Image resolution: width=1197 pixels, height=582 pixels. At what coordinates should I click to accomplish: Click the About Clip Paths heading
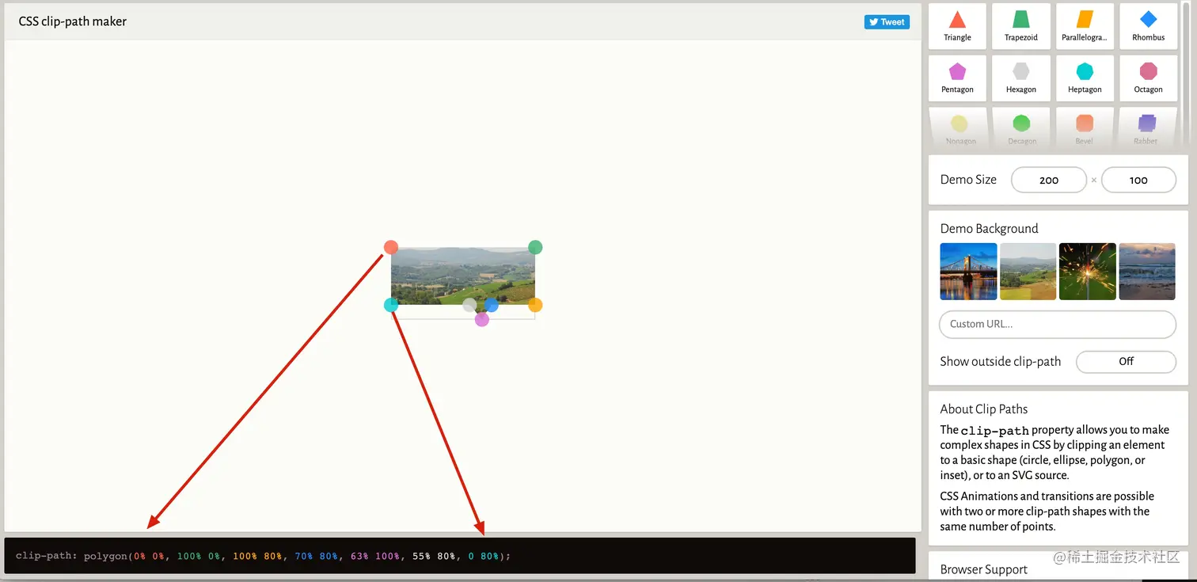(984, 409)
